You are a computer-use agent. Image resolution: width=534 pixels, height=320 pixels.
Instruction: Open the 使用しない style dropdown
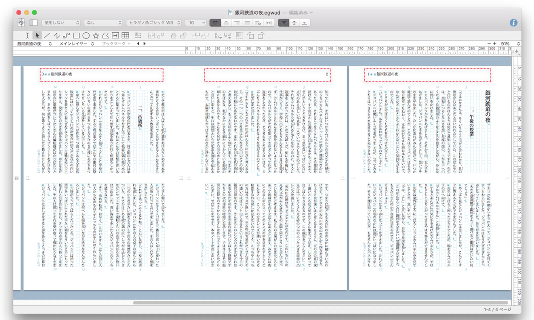click(61, 22)
